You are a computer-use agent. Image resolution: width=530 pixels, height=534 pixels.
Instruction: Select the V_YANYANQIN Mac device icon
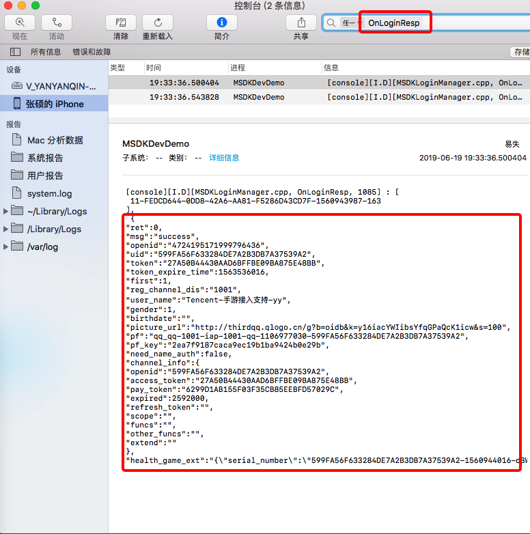pyautogui.click(x=17, y=86)
